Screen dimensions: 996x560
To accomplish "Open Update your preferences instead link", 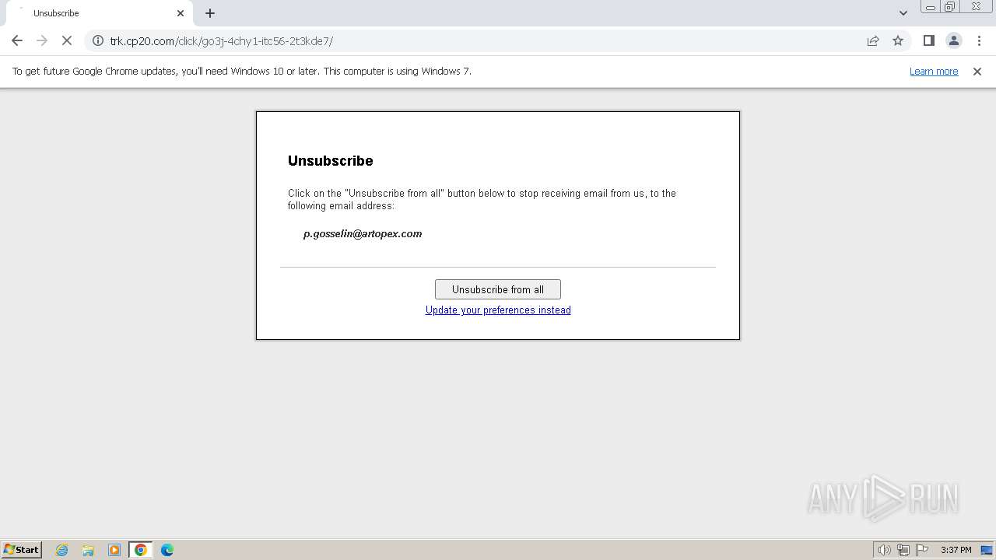I will click(x=498, y=310).
